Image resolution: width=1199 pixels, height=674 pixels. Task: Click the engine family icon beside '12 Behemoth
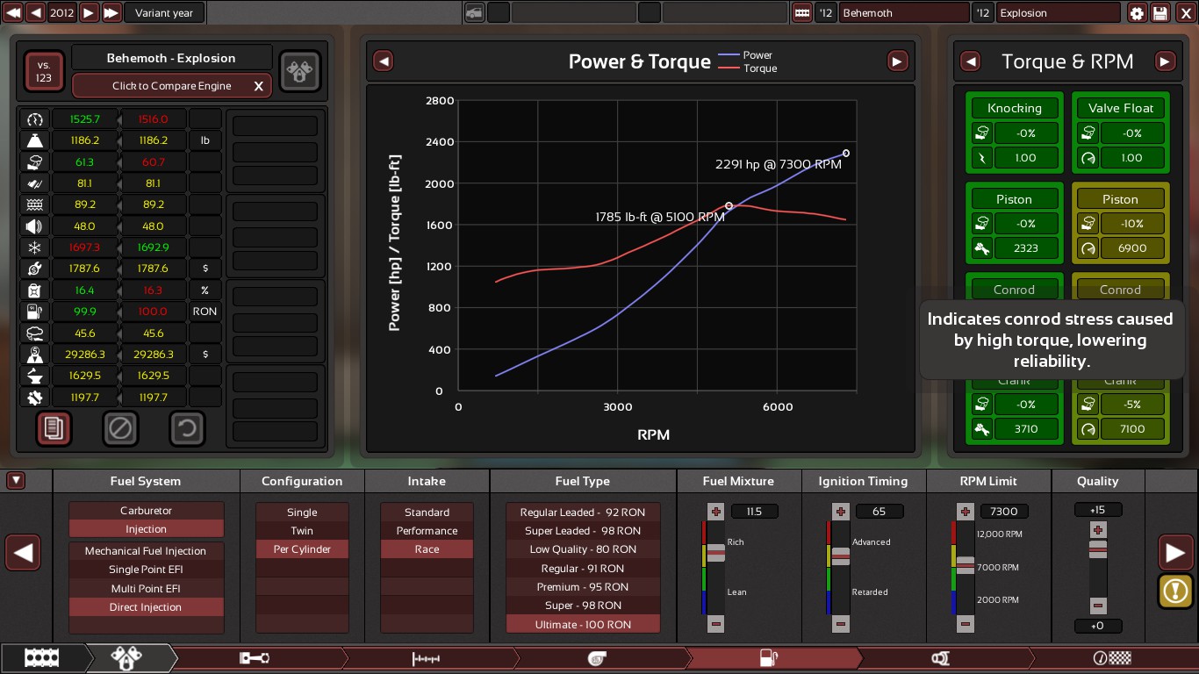click(801, 12)
